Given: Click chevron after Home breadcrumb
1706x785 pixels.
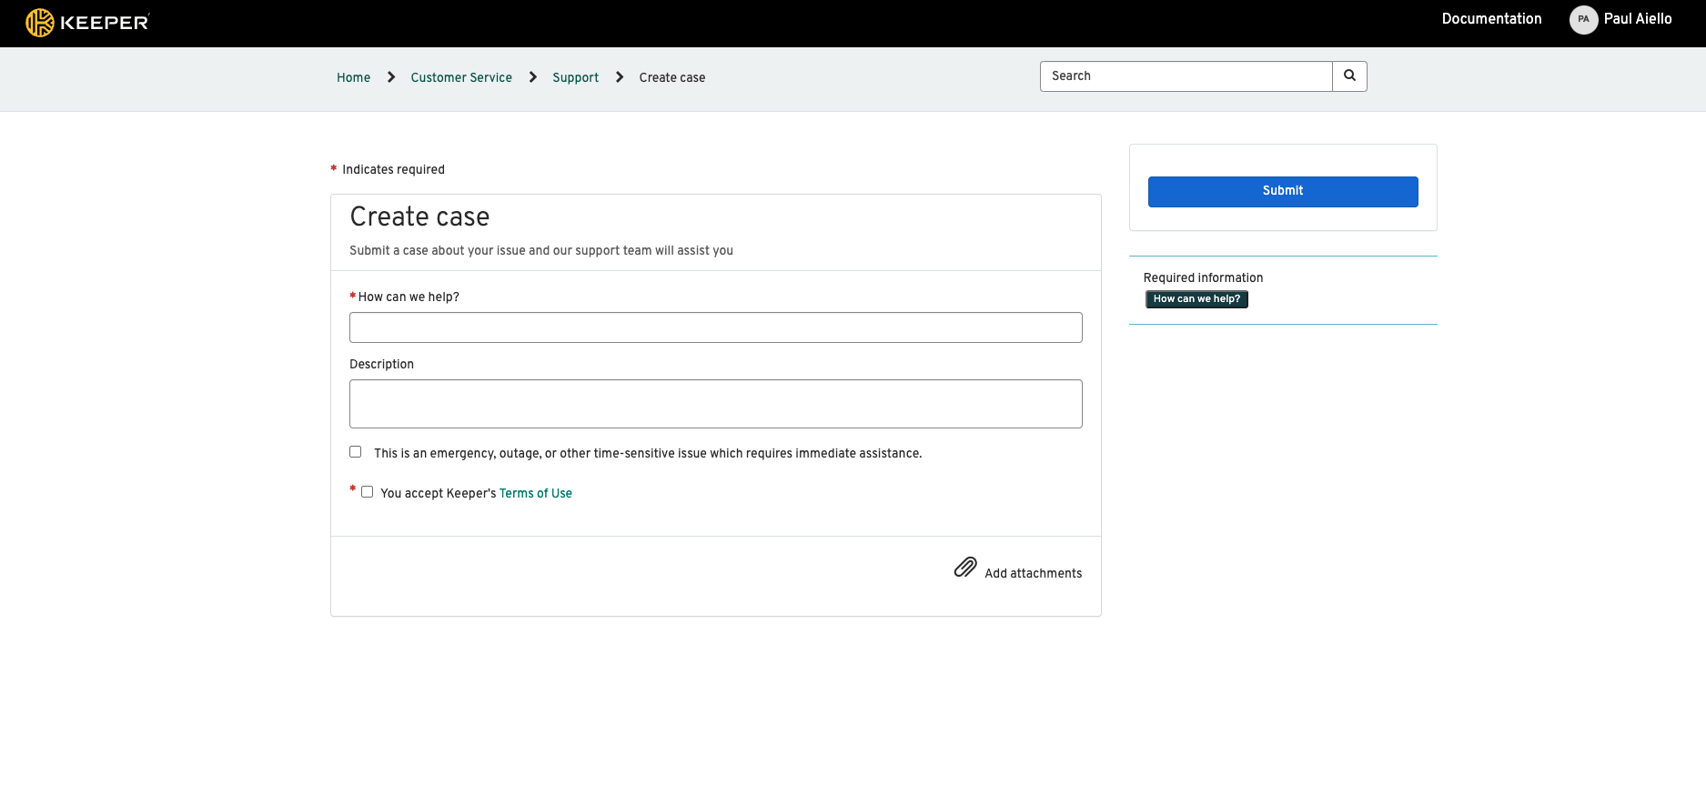Looking at the screenshot, I should 391,77.
